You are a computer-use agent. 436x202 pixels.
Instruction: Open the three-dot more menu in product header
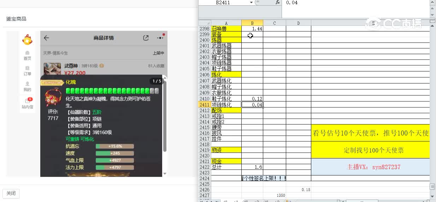(160, 38)
